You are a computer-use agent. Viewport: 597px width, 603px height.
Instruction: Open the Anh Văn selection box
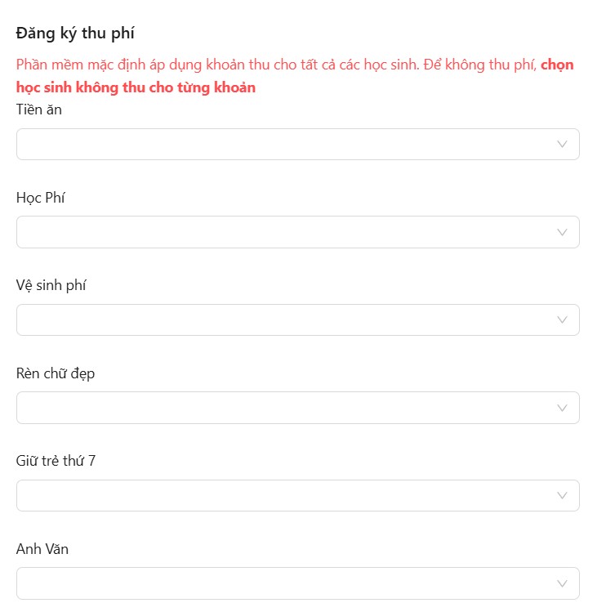(x=286, y=583)
